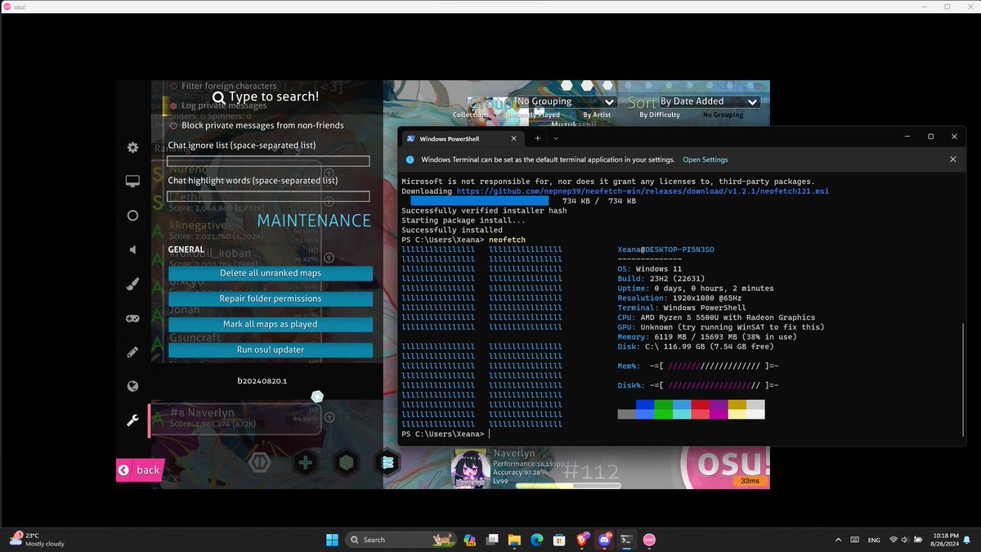
Task: Open the taskbar clock showing 10:18 PM
Action: coord(943,540)
